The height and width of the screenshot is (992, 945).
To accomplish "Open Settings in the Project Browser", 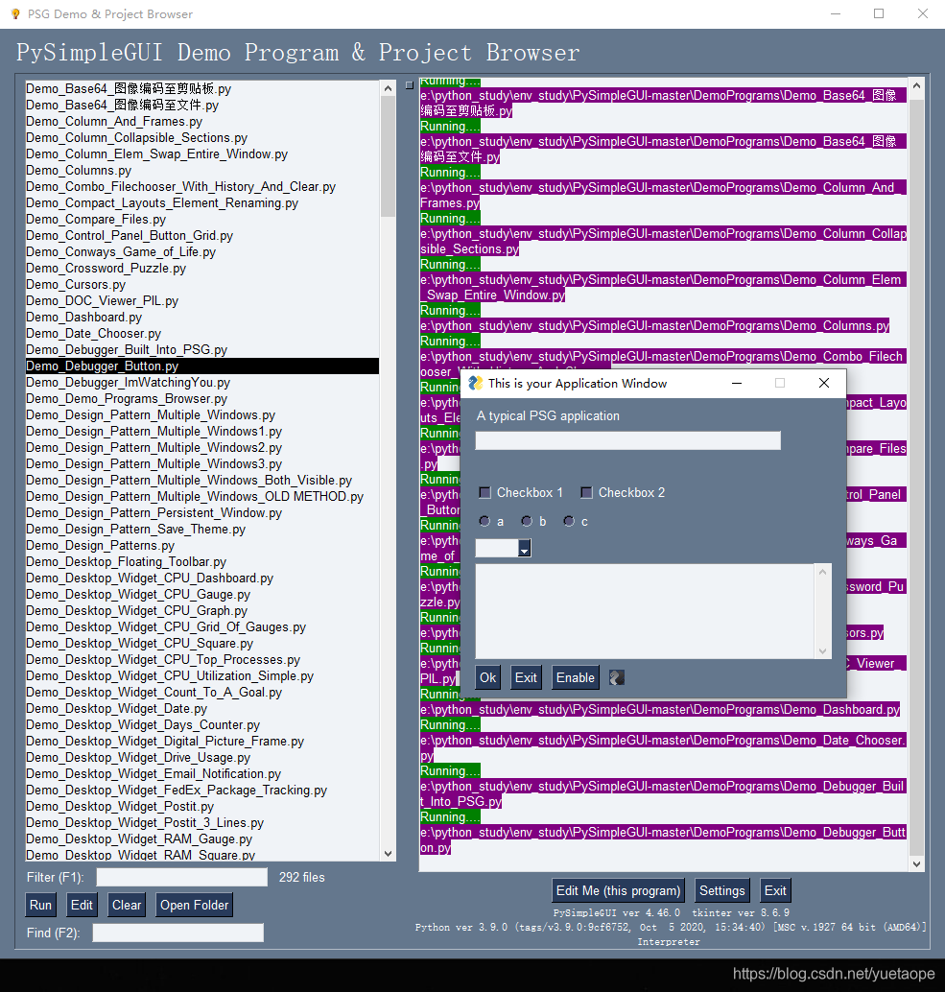I will click(721, 890).
